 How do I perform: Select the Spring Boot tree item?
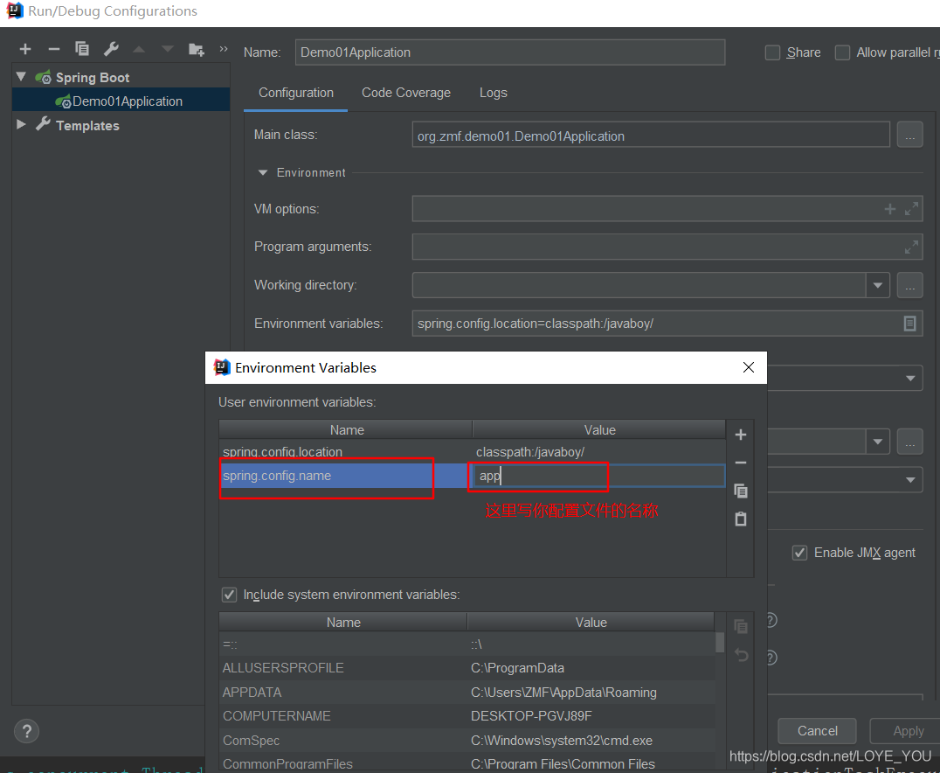tap(93, 78)
